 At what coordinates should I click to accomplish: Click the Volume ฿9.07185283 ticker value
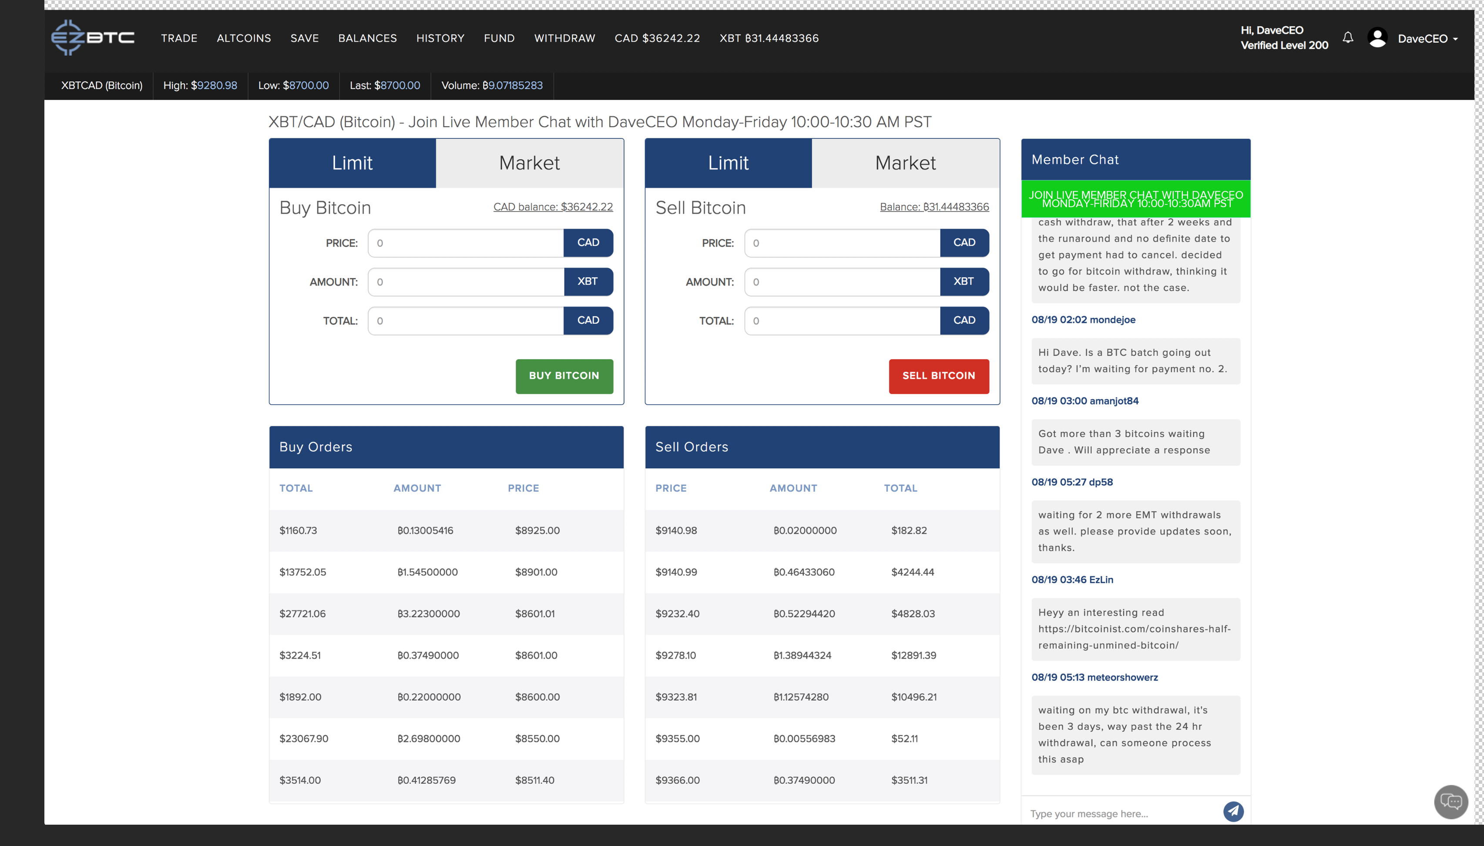click(x=492, y=85)
